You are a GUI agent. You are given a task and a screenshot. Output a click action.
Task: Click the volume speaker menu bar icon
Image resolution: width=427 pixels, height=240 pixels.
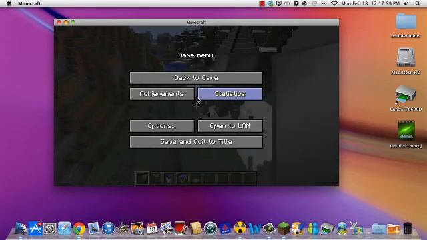(x=406, y=3)
